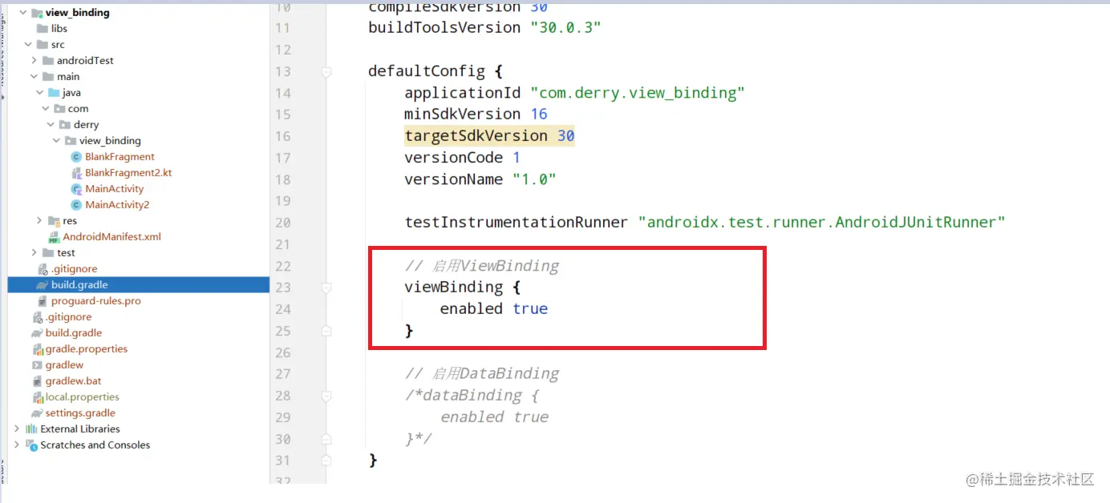The width and height of the screenshot is (1110, 503).
Task: Click line number 20 in the gutter
Action: point(283,223)
